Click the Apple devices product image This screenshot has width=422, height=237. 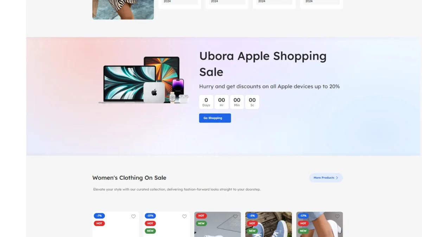coord(144,80)
